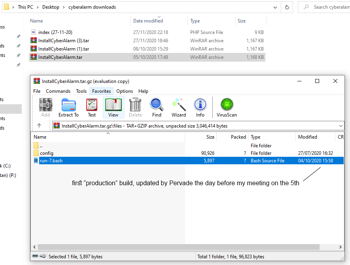Image resolution: width=350 pixels, height=265 pixels.
Task: Sort Explorer files by Date modified
Action: tap(148, 21)
